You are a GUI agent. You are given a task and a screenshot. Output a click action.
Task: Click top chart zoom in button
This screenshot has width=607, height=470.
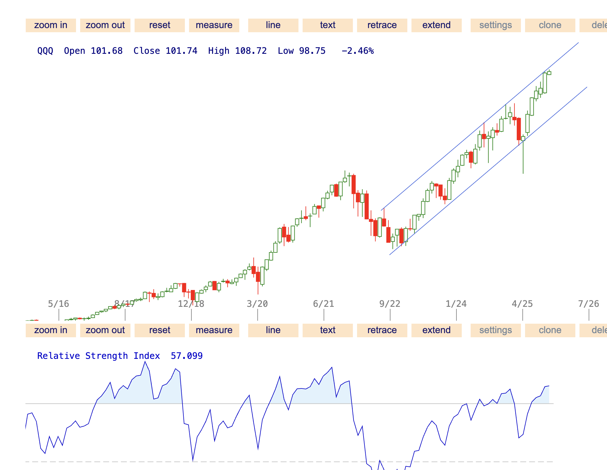tap(51, 25)
